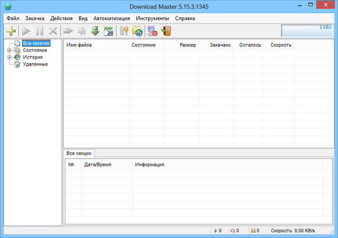Click the Delete download X icon

coord(53,31)
